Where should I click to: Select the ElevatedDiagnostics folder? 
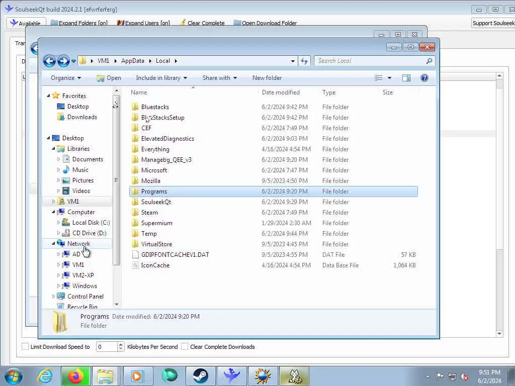click(273, 139)
